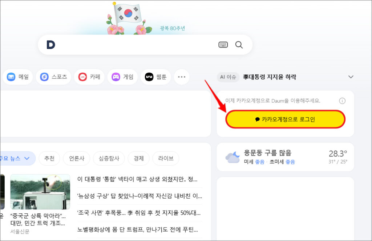Click the 서울신문 source label
Screen dimensions: 372x241
(x=20, y=232)
